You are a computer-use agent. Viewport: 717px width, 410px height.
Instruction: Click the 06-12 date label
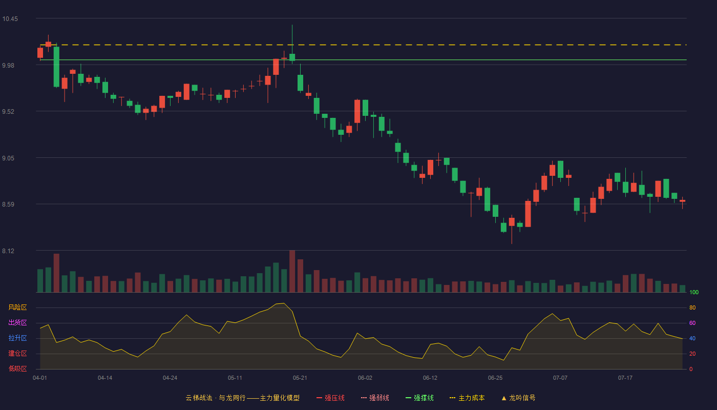(430, 378)
